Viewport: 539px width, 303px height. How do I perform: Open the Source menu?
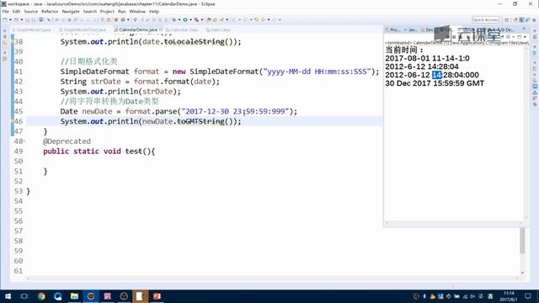(x=30, y=11)
